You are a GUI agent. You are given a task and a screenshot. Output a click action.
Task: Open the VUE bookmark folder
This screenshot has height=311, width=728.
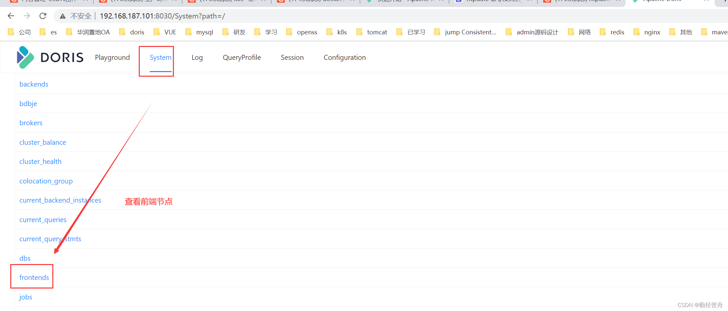point(165,32)
